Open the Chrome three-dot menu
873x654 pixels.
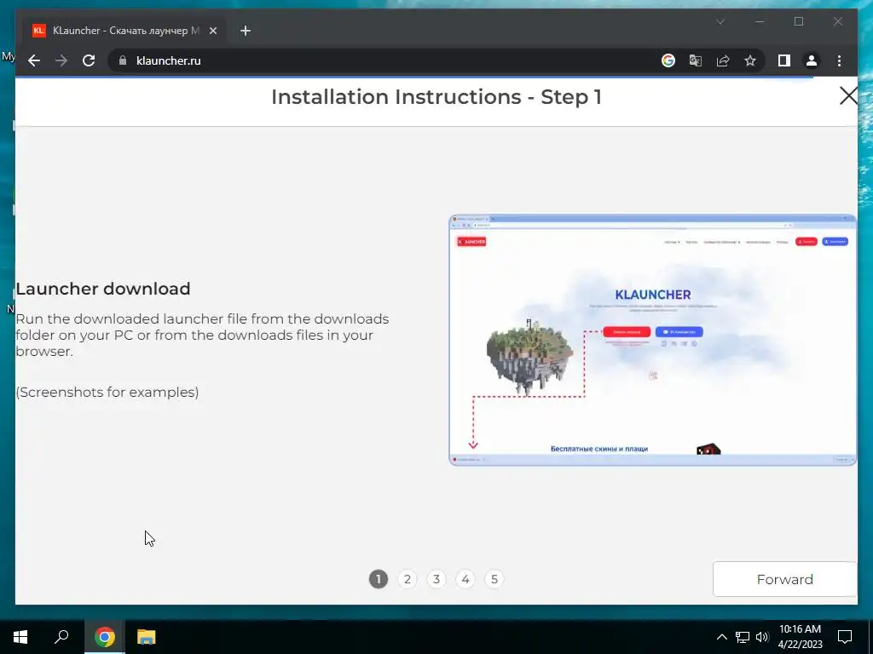point(839,60)
